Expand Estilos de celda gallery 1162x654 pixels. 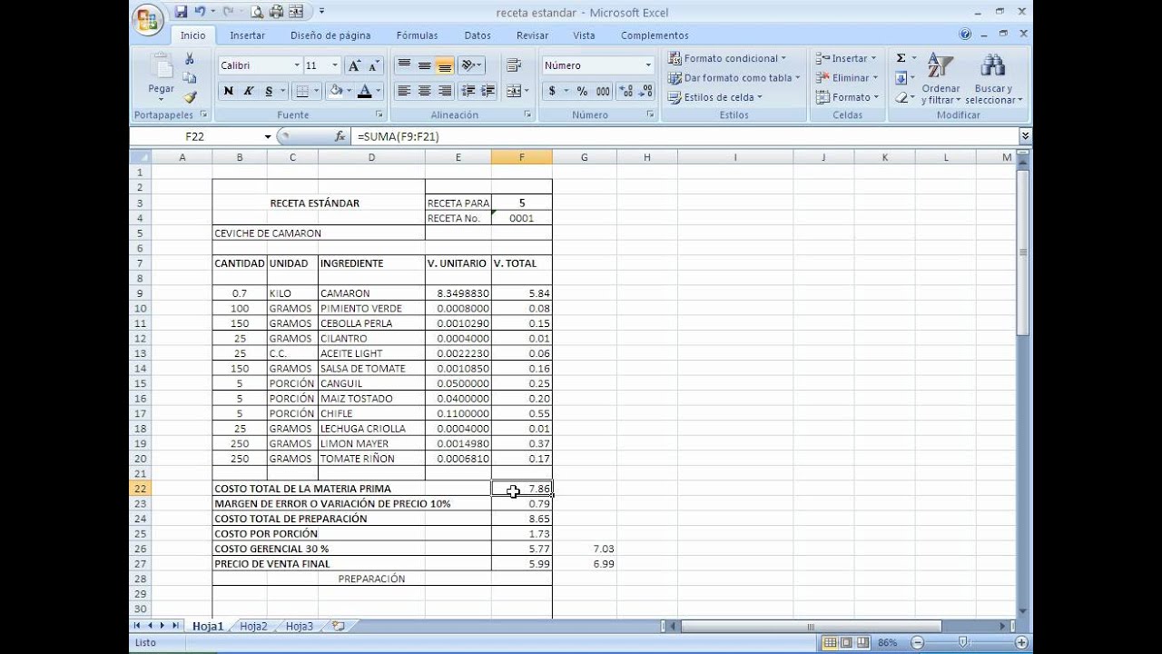click(x=714, y=97)
